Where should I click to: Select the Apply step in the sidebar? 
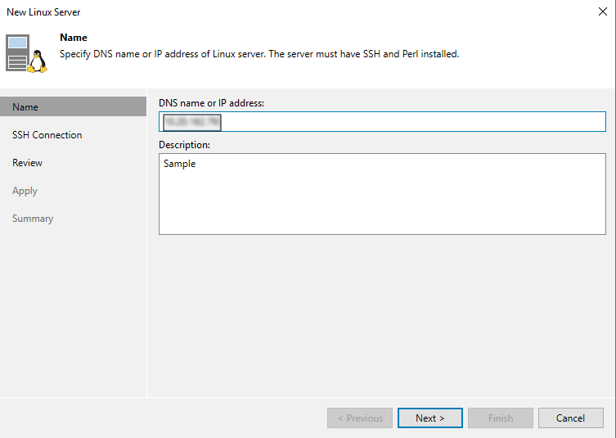point(25,191)
